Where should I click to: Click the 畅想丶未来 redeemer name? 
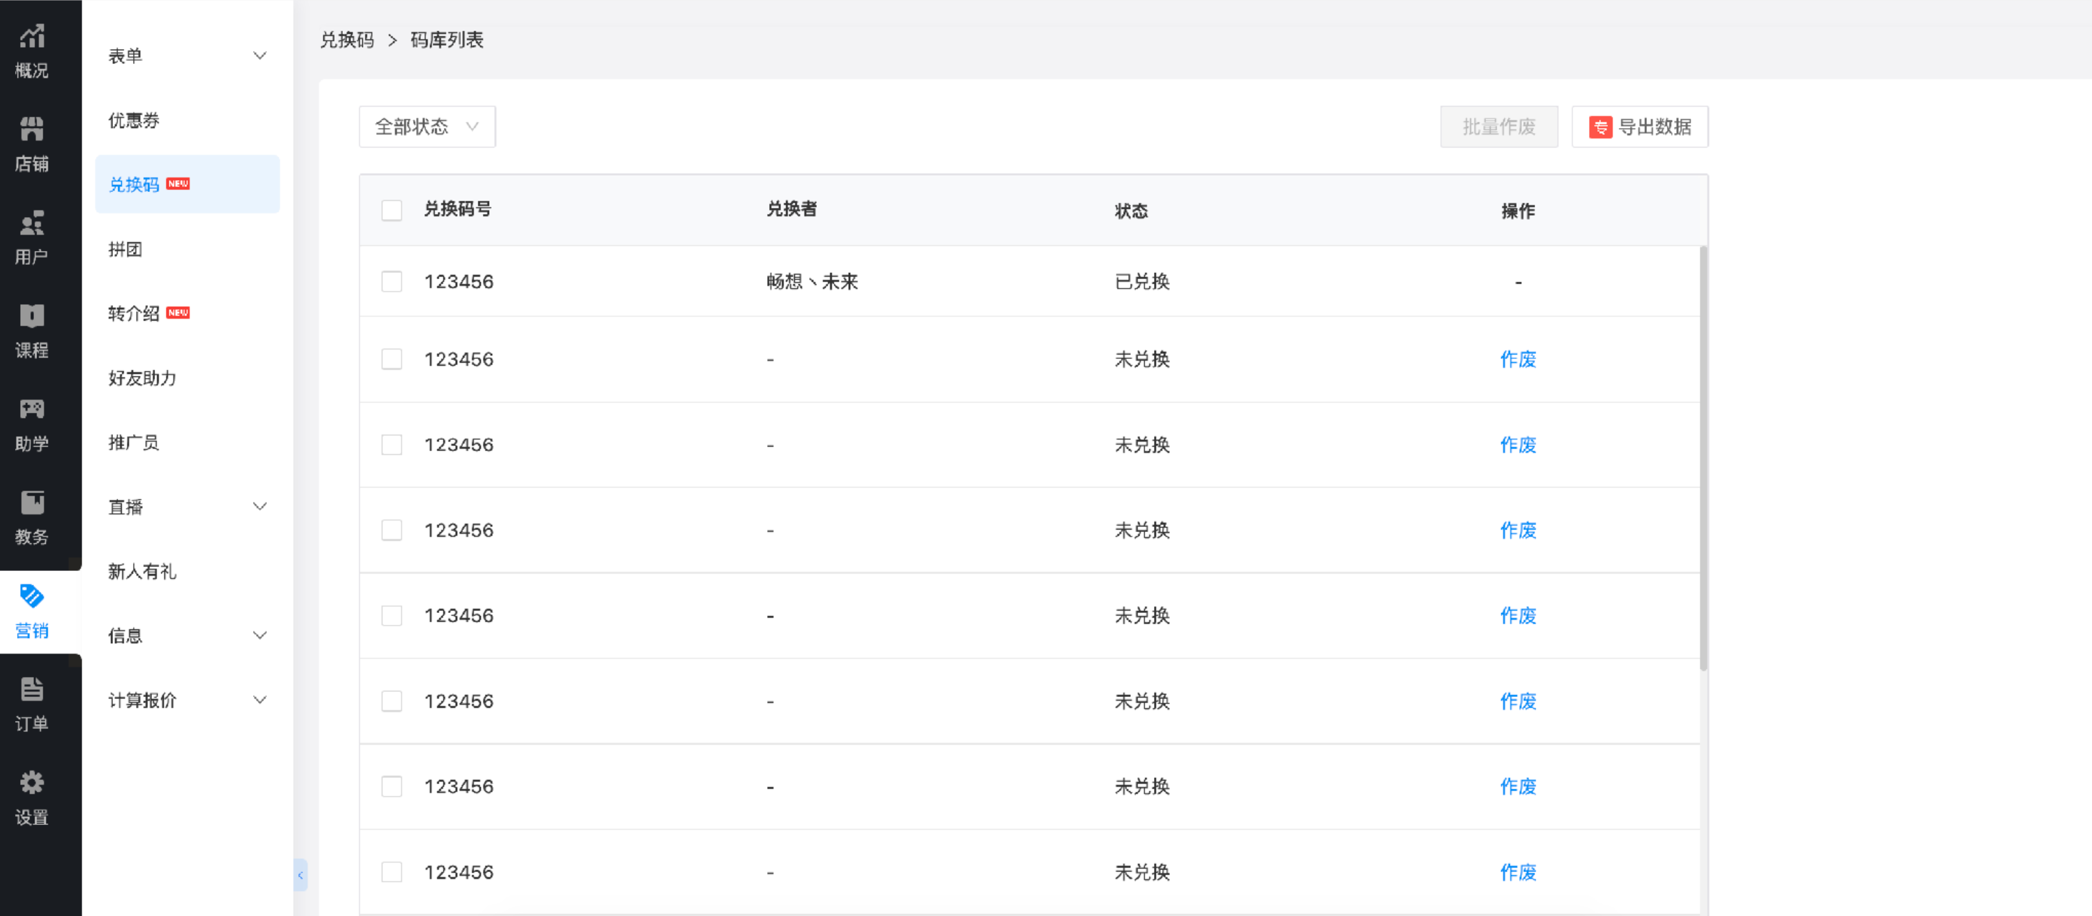(x=812, y=282)
